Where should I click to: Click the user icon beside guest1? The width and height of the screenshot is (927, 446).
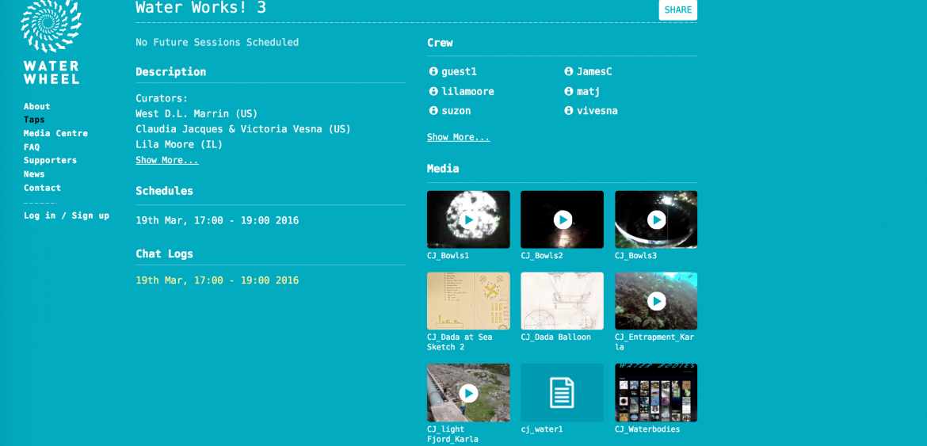point(433,71)
